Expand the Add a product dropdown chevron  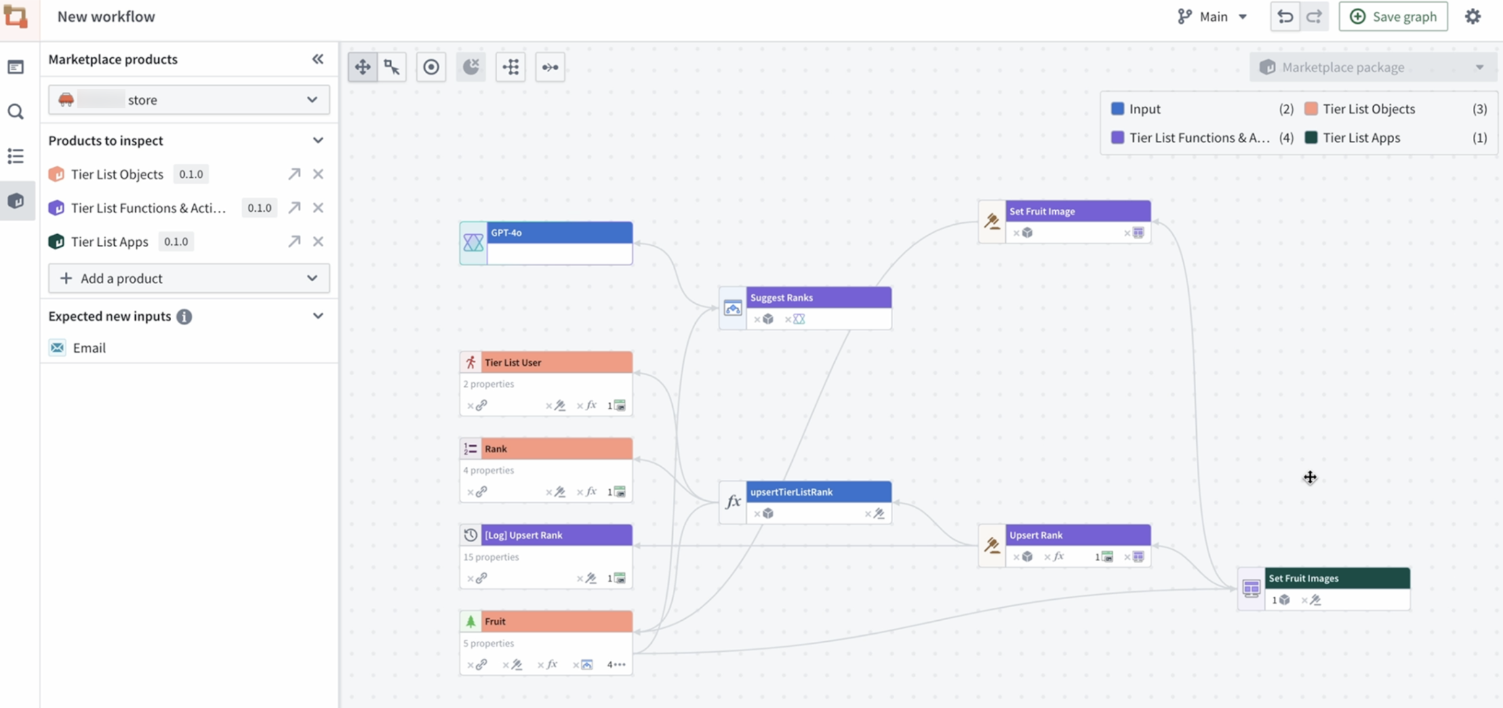pyautogui.click(x=313, y=278)
